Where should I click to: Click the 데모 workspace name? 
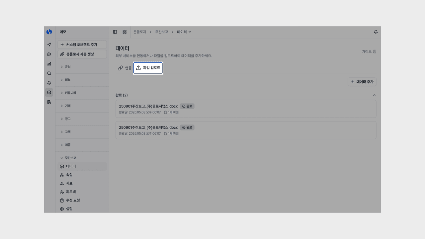click(x=63, y=32)
